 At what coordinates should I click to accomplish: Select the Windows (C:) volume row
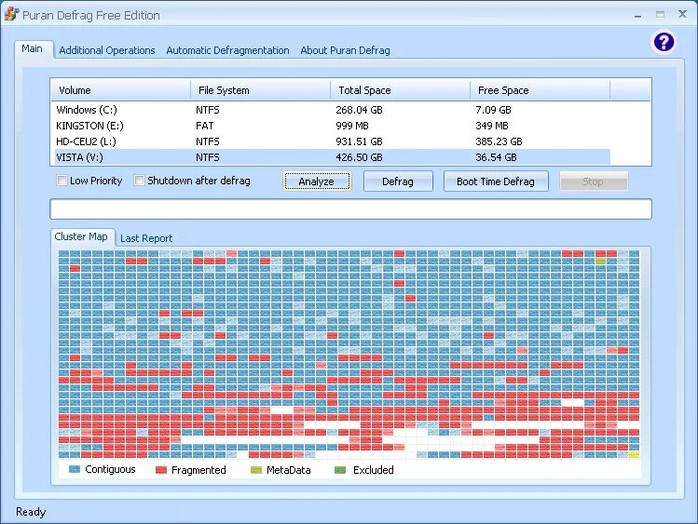point(332,110)
